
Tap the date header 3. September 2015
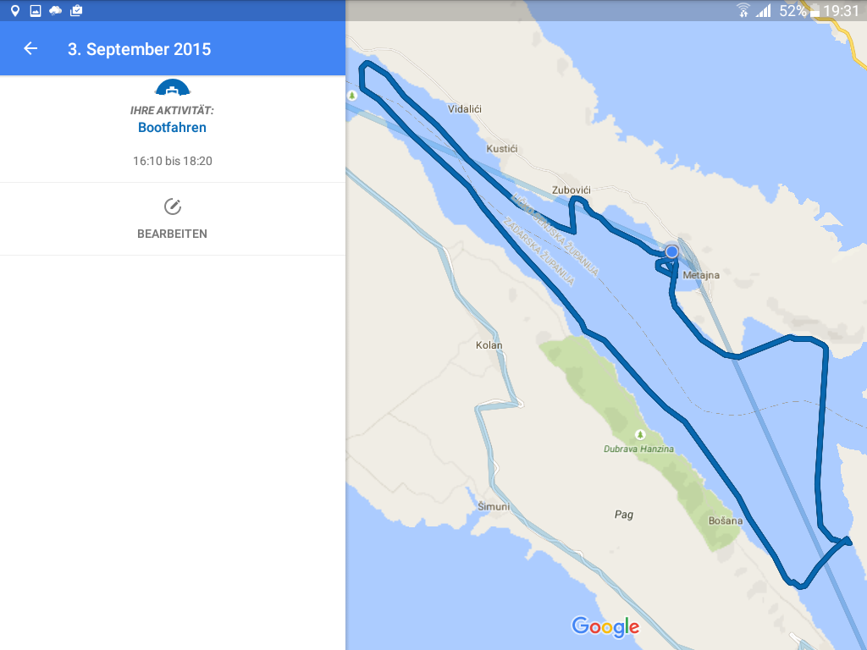point(140,48)
